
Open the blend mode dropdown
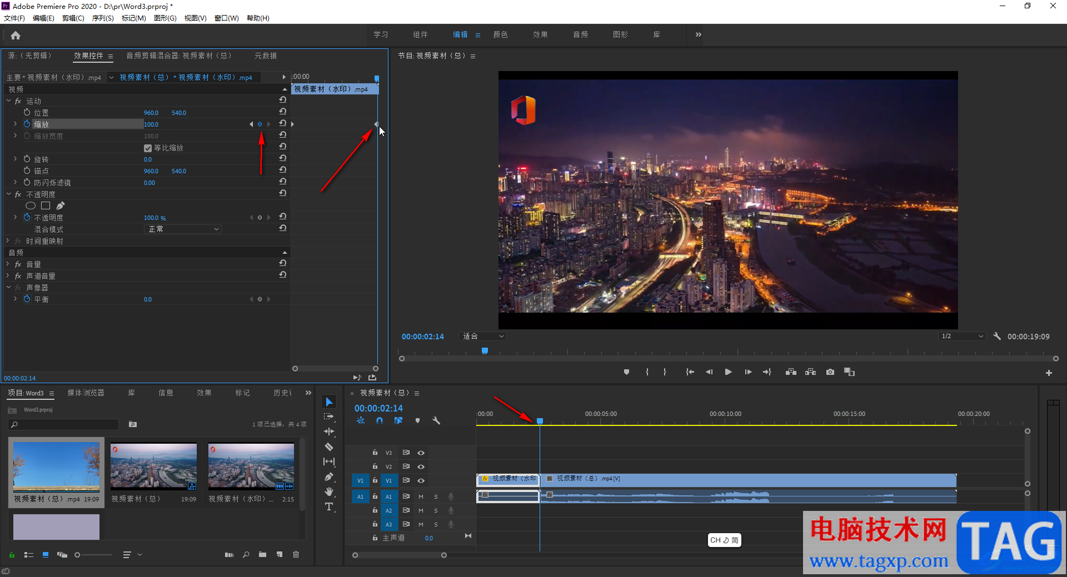point(182,229)
